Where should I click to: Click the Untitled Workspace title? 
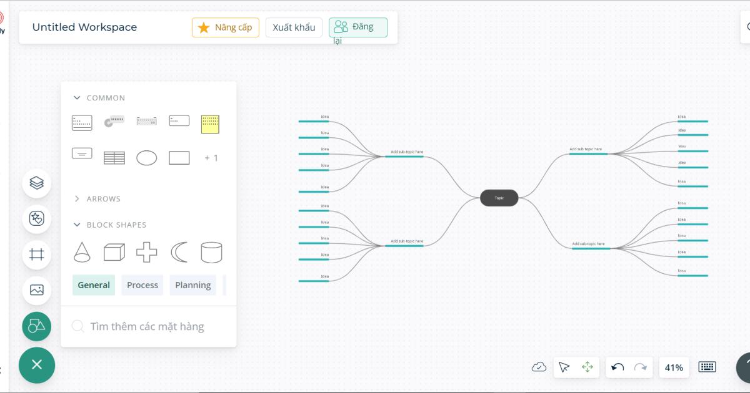pyautogui.click(x=84, y=27)
